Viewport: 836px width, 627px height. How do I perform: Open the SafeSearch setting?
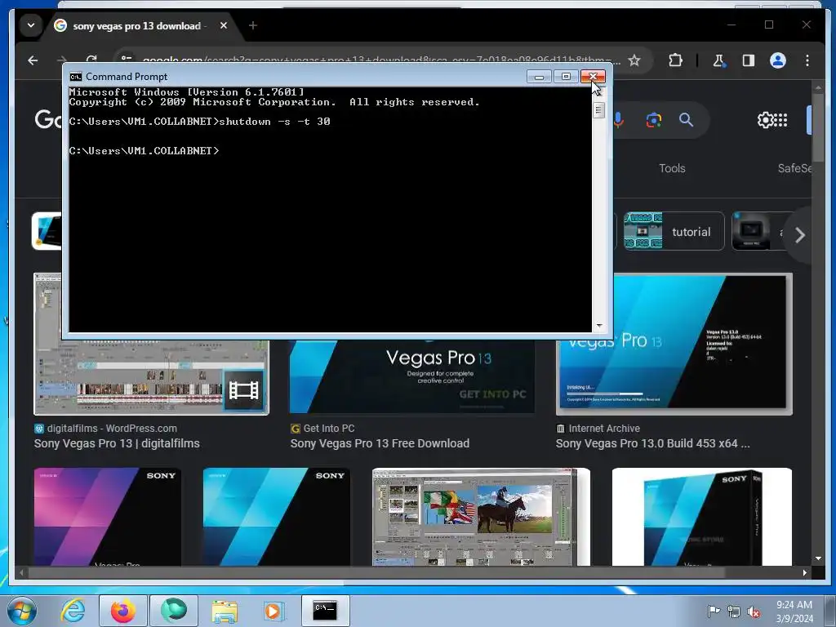[794, 168]
